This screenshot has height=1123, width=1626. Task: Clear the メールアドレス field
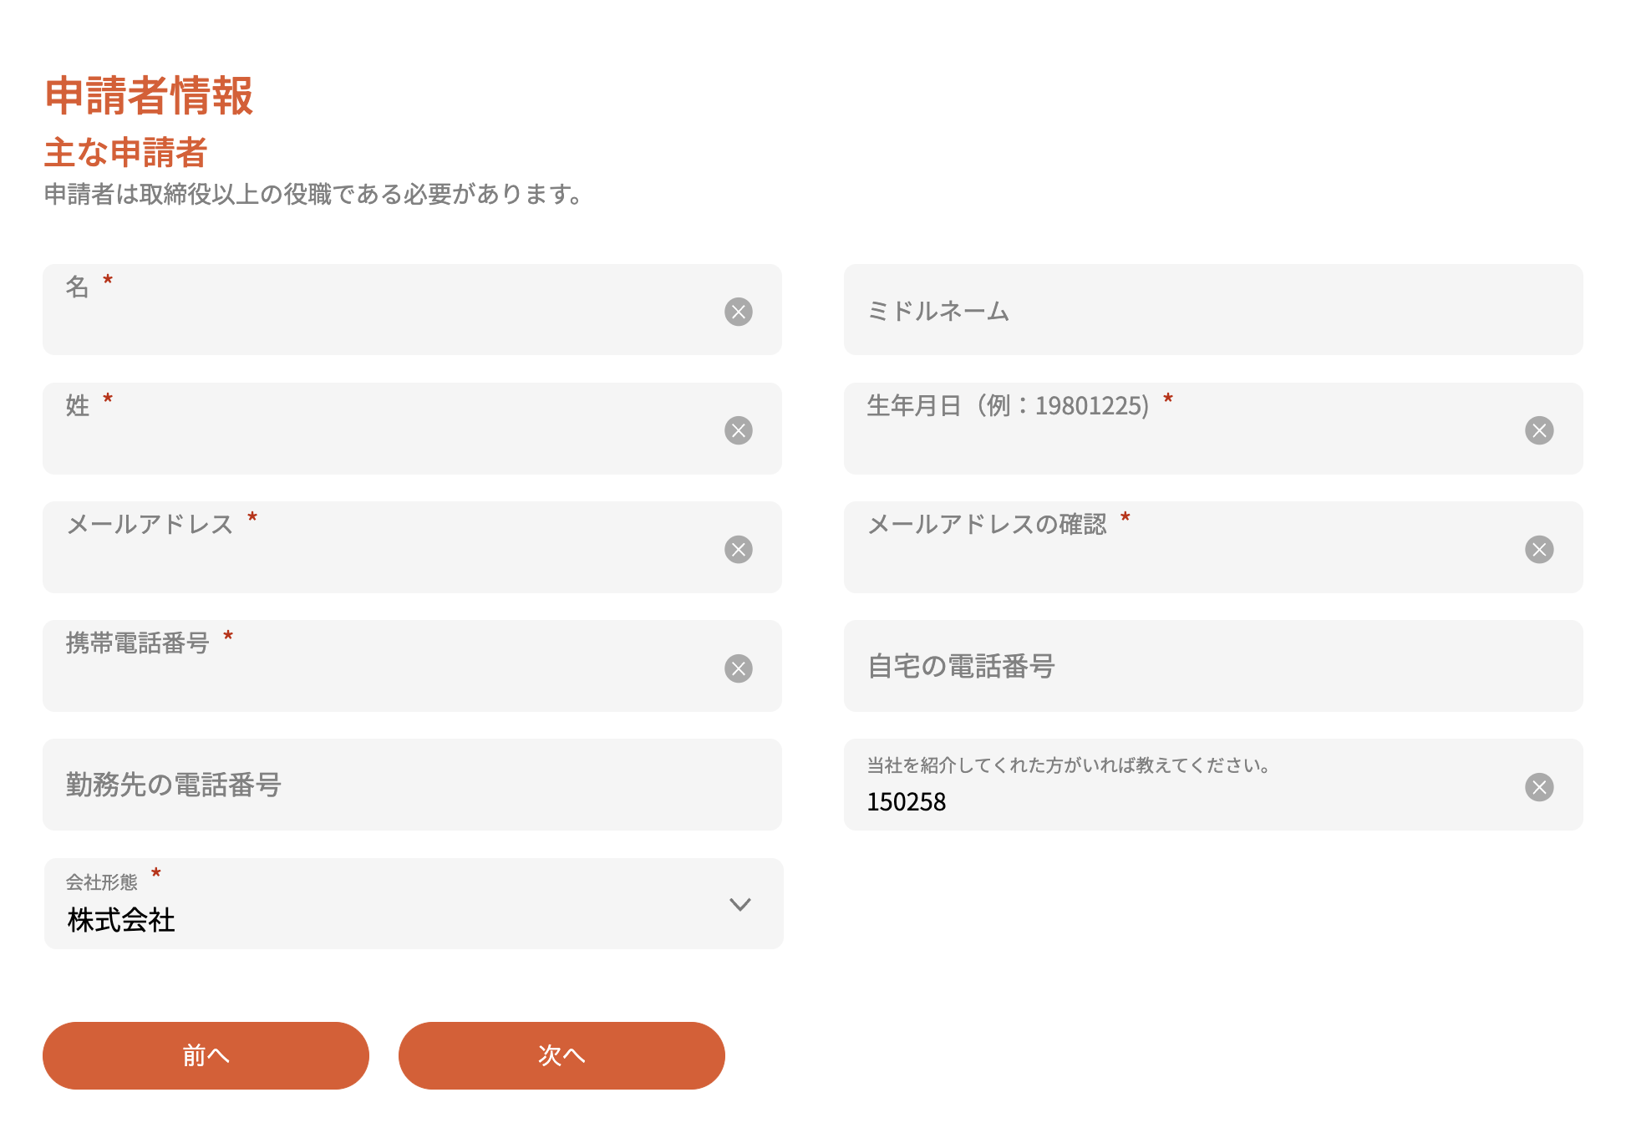[x=738, y=550]
